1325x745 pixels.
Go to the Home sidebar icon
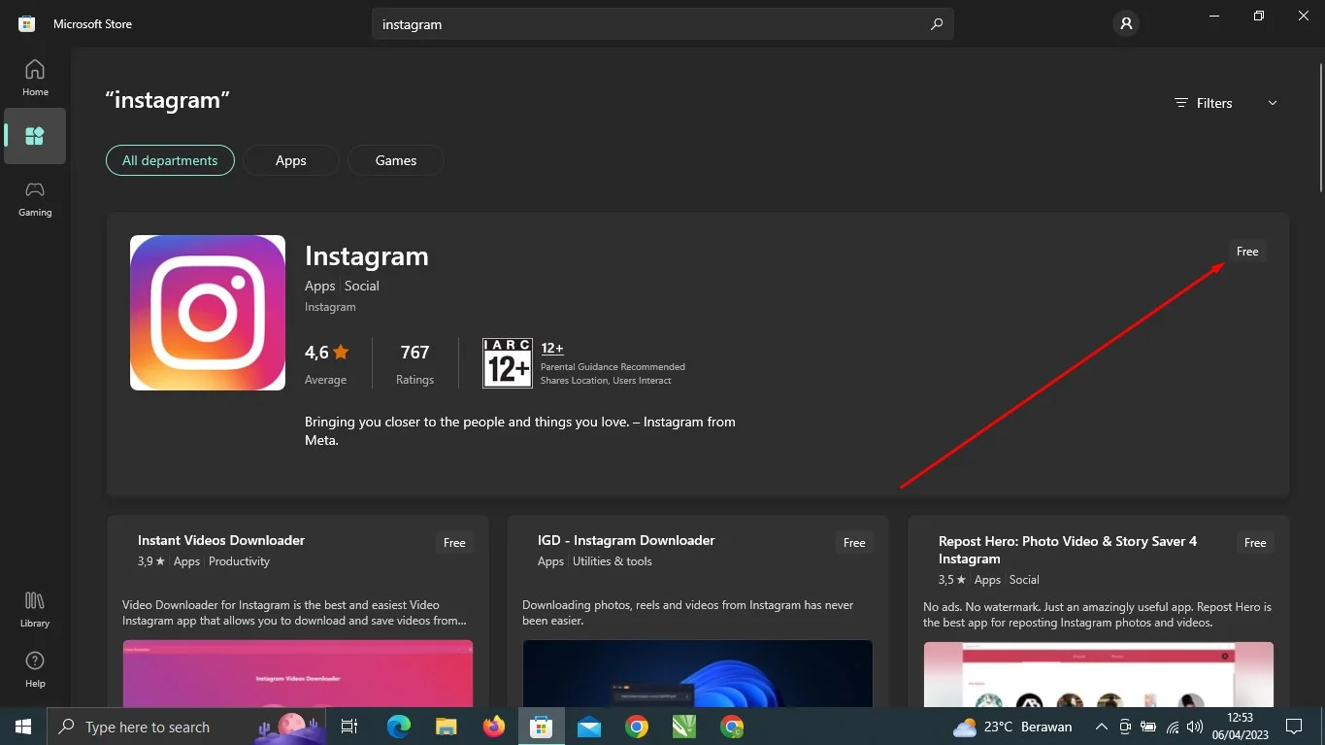[35, 78]
